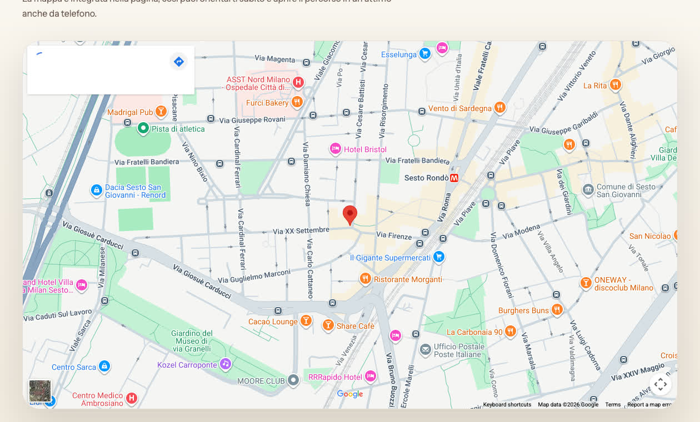Click the place info card panel
Viewport: 700px width, 422px height.
pyautogui.click(x=111, y=70)
